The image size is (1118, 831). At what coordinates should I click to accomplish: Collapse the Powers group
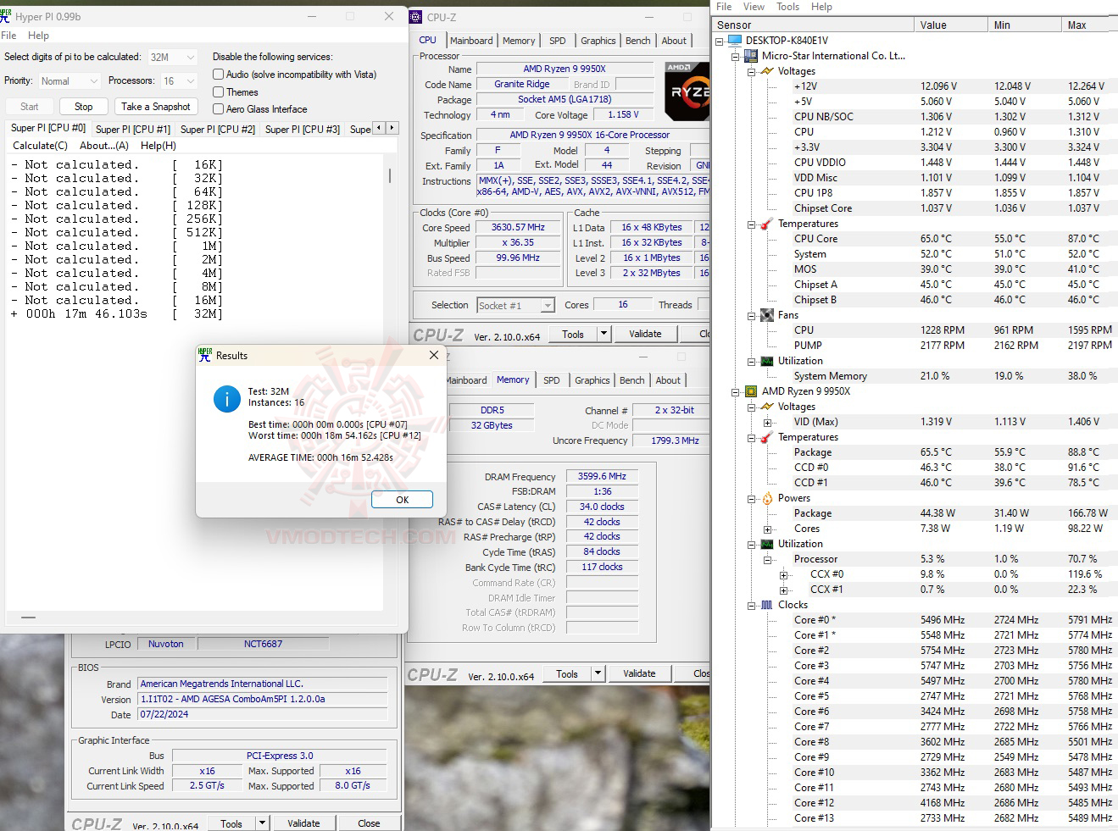point(751,498)
